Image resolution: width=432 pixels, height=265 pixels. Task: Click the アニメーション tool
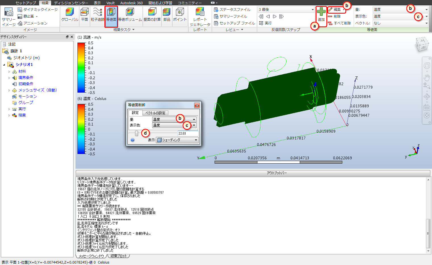[x=32, y=23]
